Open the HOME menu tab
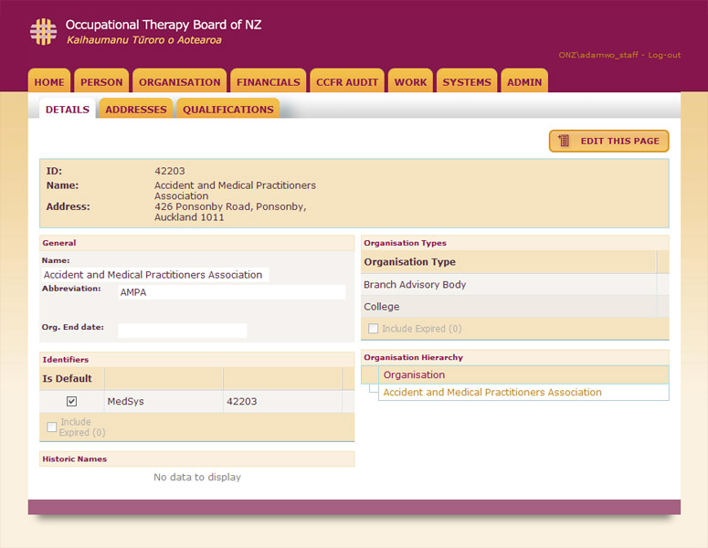The height and width of the screenshot is (548, 708). click(x=49, y=82)
